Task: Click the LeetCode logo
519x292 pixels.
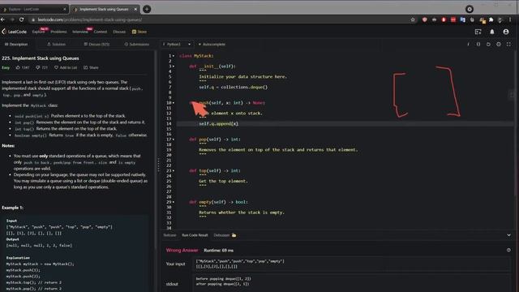Action: tap(15, 32)
